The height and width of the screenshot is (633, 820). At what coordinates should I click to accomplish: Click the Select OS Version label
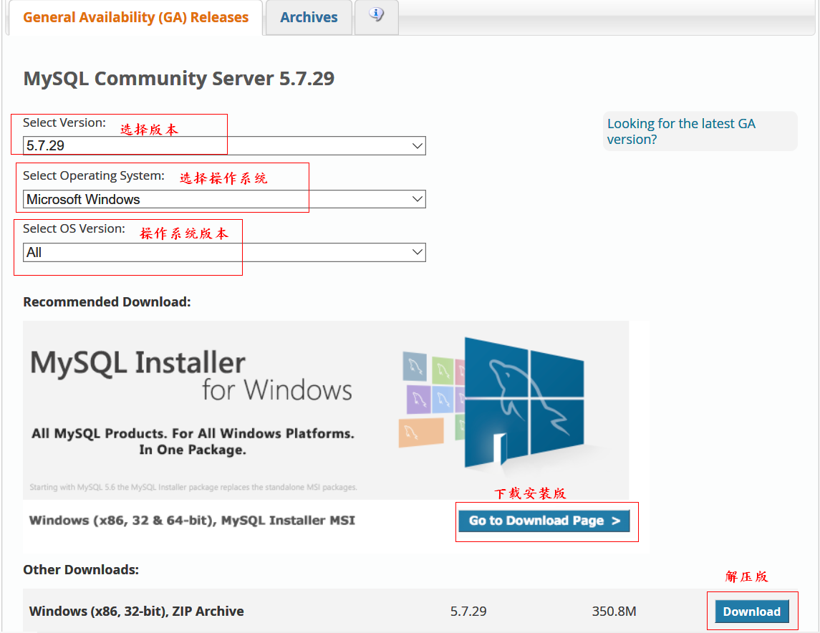pyautogui.click(x=74, y=228)
